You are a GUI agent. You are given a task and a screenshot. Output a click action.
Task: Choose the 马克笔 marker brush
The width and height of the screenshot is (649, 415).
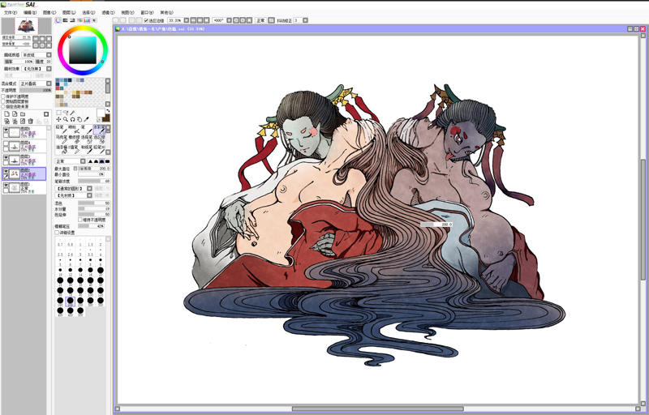coord(62,139)
